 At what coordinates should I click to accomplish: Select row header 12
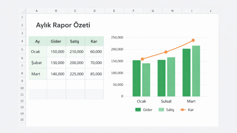pyautogui.click(x=22, y=101)
